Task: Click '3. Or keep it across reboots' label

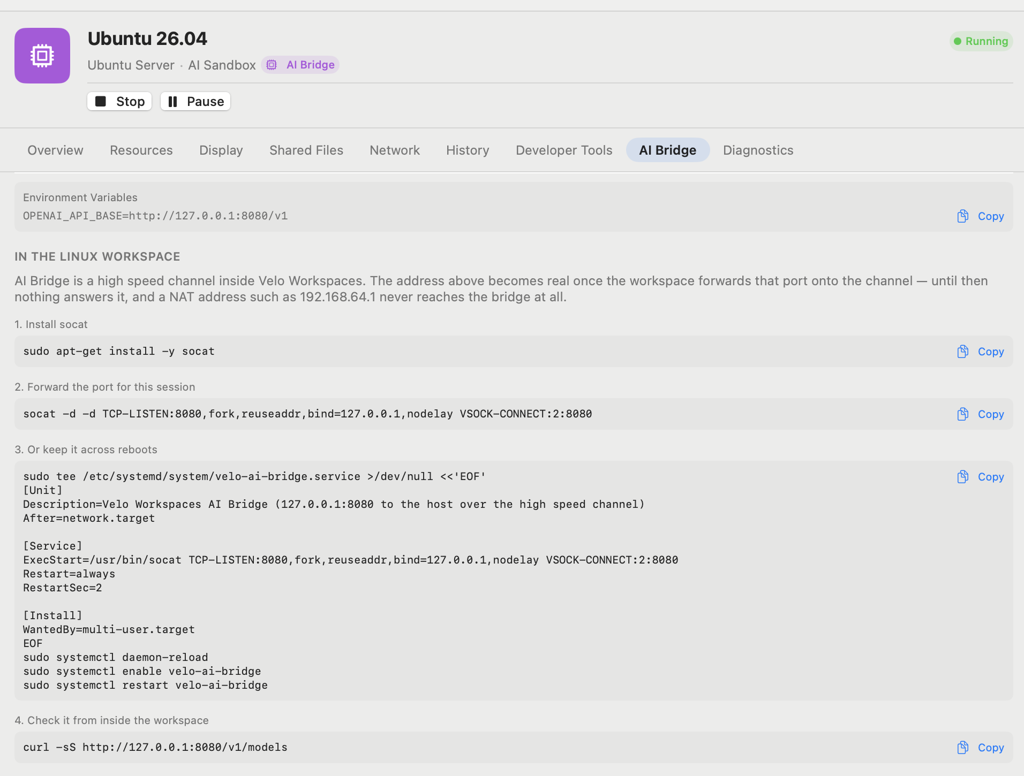Action: 86,450
